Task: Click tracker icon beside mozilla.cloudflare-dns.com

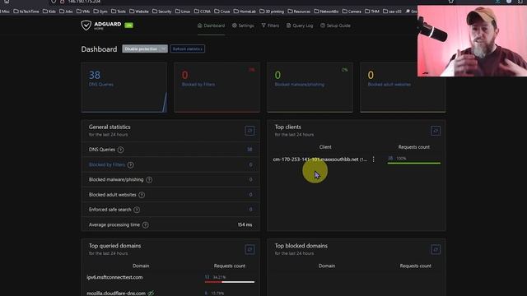Action: [151, 293]
